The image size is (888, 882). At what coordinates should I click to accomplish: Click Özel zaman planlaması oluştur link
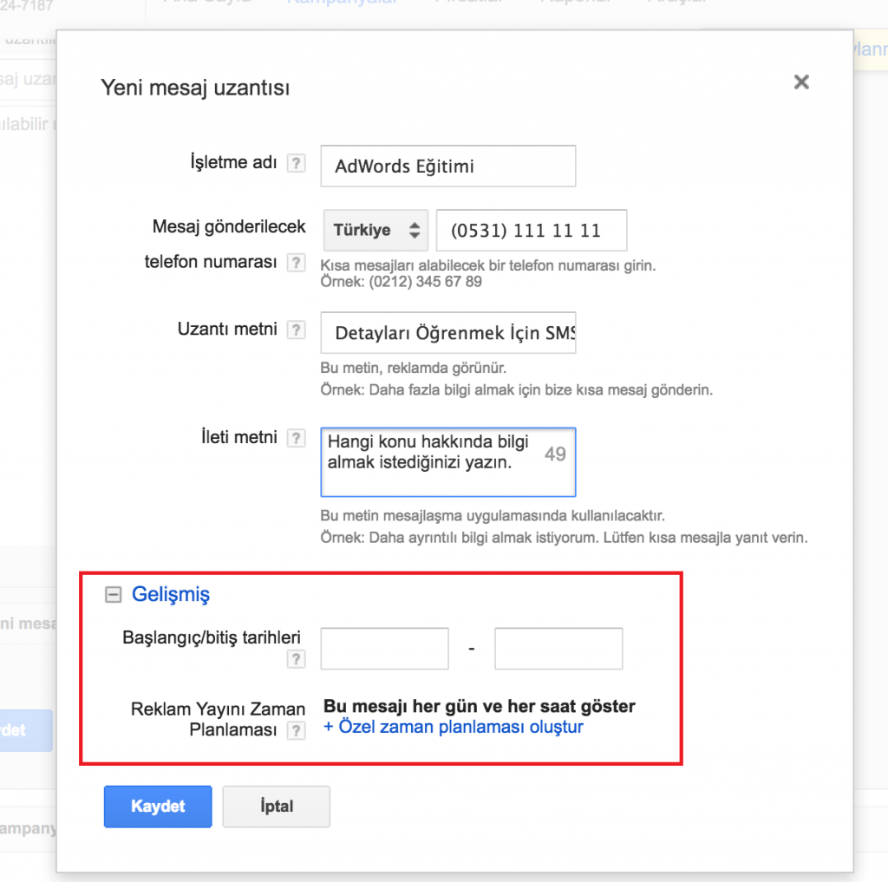point(454,727)
